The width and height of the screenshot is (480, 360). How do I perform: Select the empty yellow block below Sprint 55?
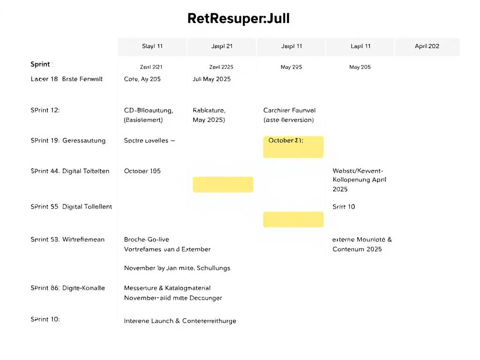point(293,219)
